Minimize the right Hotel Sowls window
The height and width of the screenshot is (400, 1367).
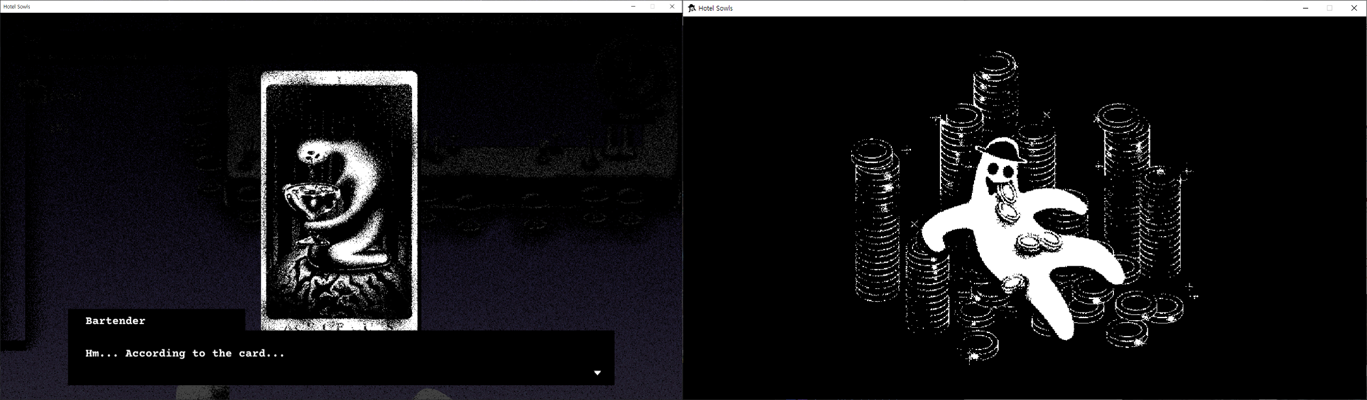[x=1305, y=8]
